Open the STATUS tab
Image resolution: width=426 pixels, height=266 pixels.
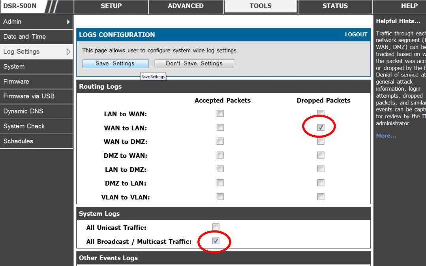pos(335,6)
